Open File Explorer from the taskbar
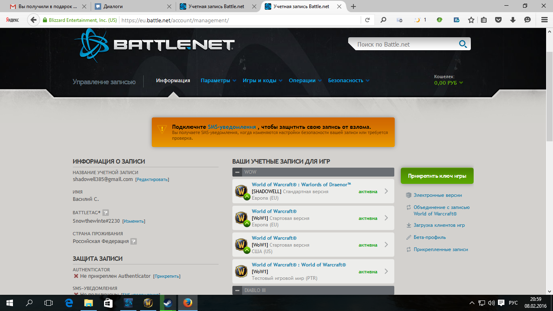 pyautogui.click(x=88, y=302)
